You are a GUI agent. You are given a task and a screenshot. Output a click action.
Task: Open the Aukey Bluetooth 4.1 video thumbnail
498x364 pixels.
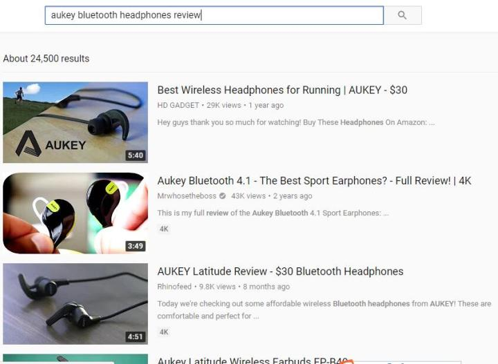[75, 213]
